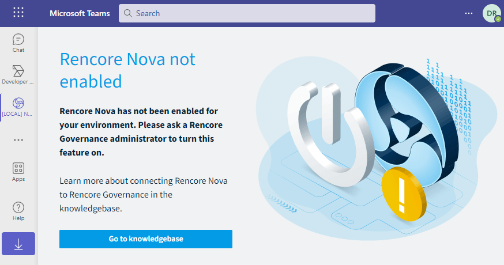The width and height of the screenshot is (504, 265).
Task: Click the Rencore Nova not enabled heading
Action: [x=127, y=70]
